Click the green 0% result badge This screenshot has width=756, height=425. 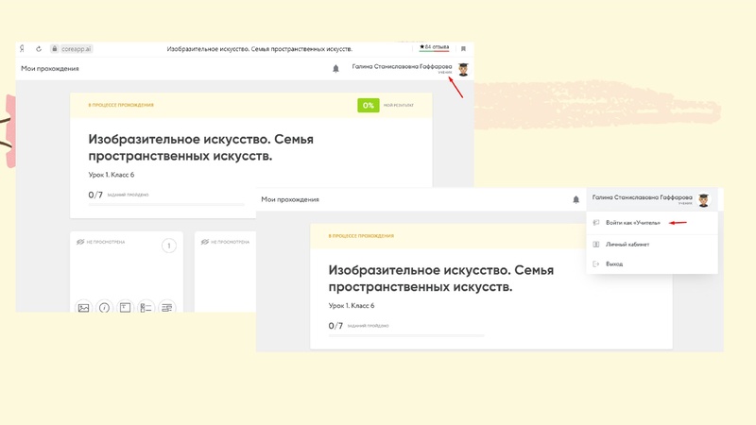point(368,105)
